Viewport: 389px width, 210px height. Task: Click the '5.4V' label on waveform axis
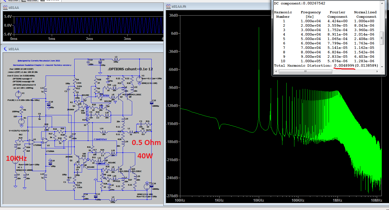[8, 16]
